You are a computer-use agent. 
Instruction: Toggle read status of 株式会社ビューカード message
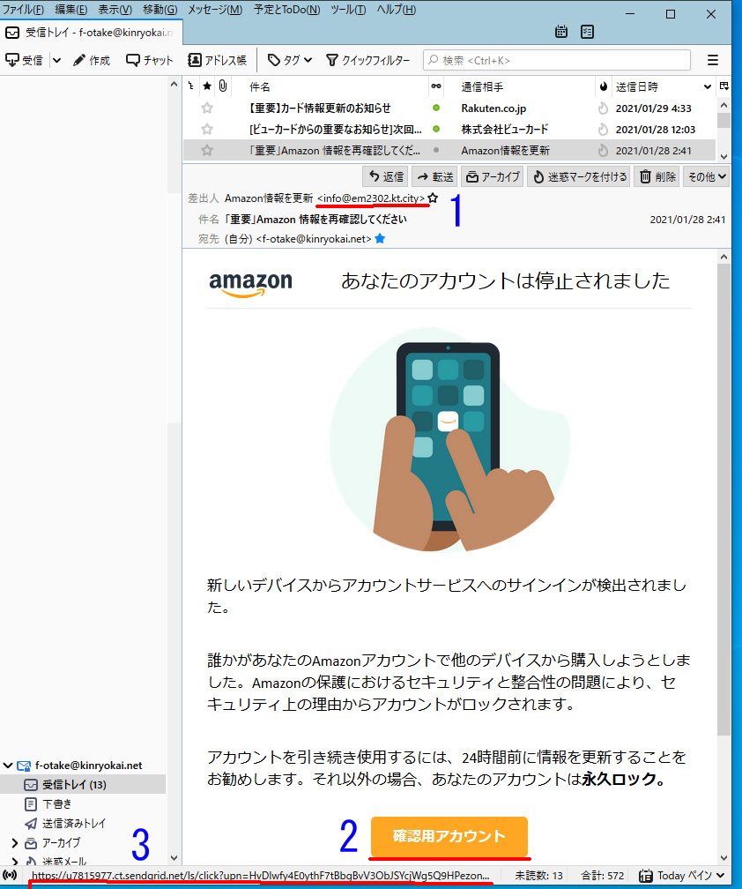436,130
